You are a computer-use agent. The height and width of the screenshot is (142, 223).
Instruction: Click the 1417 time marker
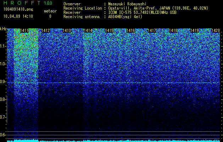click(152, 31)
